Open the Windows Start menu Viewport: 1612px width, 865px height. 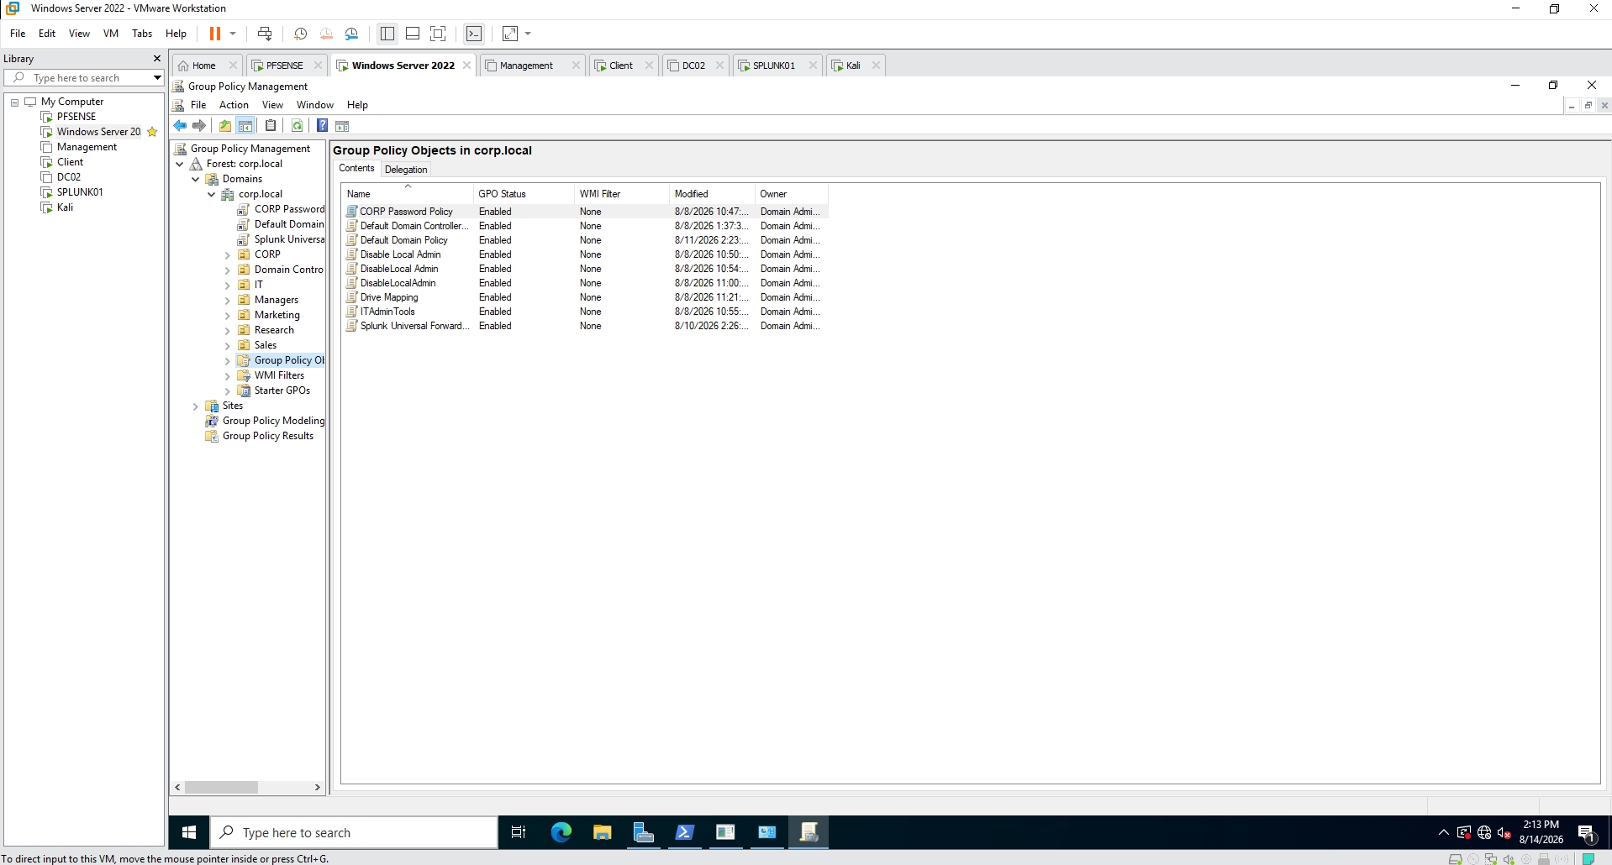[189, 832]
